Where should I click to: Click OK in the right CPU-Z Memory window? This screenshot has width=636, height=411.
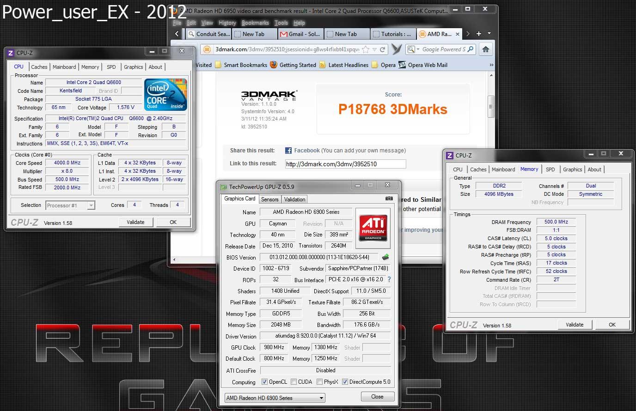tap(612, 325)
